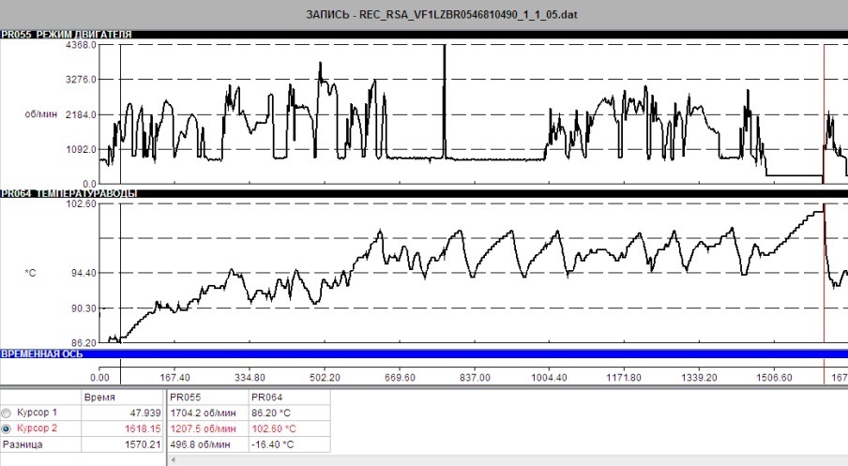Viewport: 848px width, 466px height.
Task: Click the 1171.80 time axis label
Action: [x=624, y=377]
